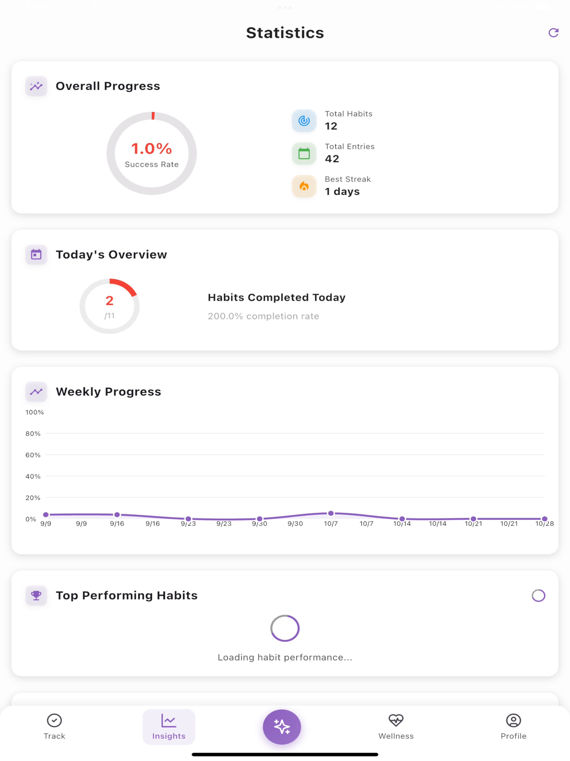Select the Weekly Progress trend icon
The height and width of the screenshot is (761, 570).
pos(36,392)
